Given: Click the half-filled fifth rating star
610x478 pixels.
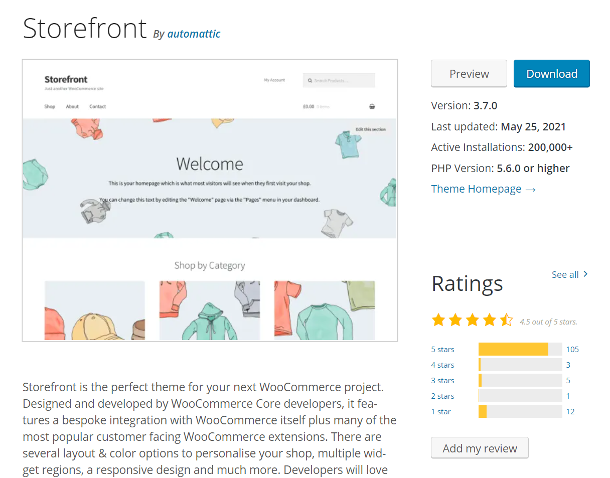Looking at the screenshot, I should [507, 320].
